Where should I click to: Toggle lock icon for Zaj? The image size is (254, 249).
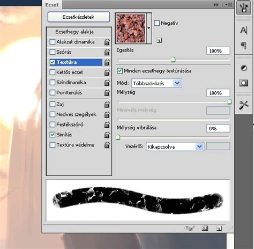(107, 104)
